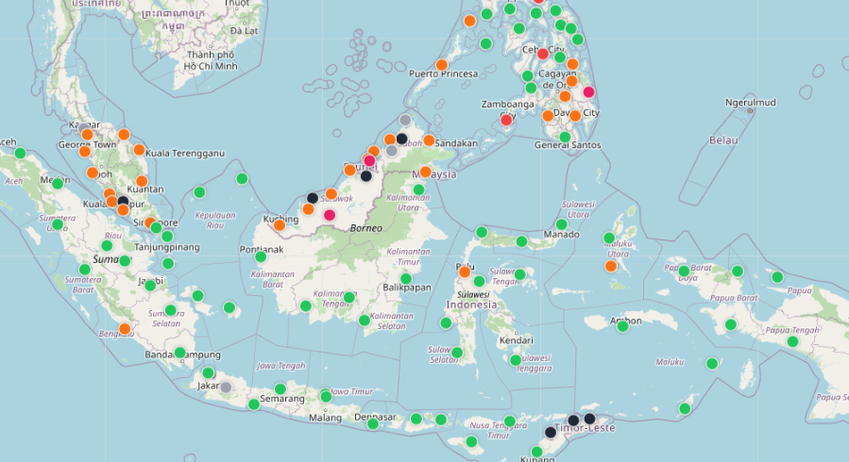Open the orange marker beside Sandakan
849x462 pixels.
[x=429, y=140]
